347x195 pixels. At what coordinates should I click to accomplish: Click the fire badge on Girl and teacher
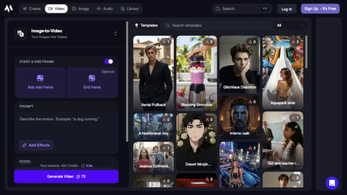[x=295, y=118]
